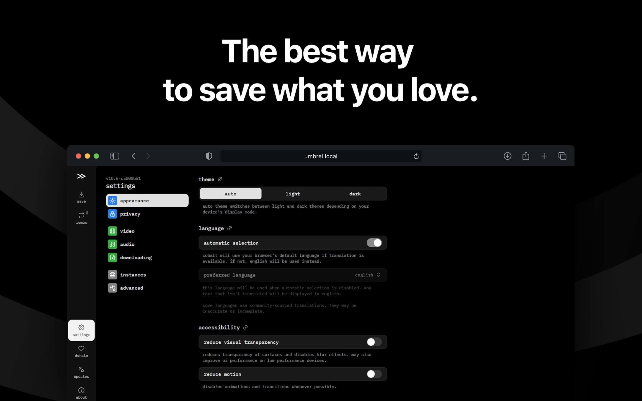
Task: Toggle reduce motion setting
Action: coord(374,374)
